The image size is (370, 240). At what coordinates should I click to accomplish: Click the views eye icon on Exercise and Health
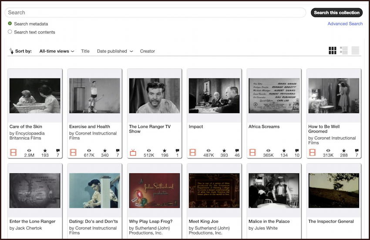click(89, 150)
